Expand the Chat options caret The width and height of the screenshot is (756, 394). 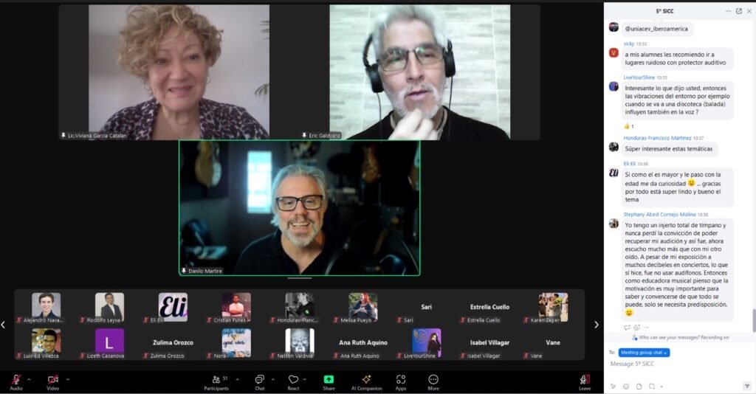tap(273, 379)
